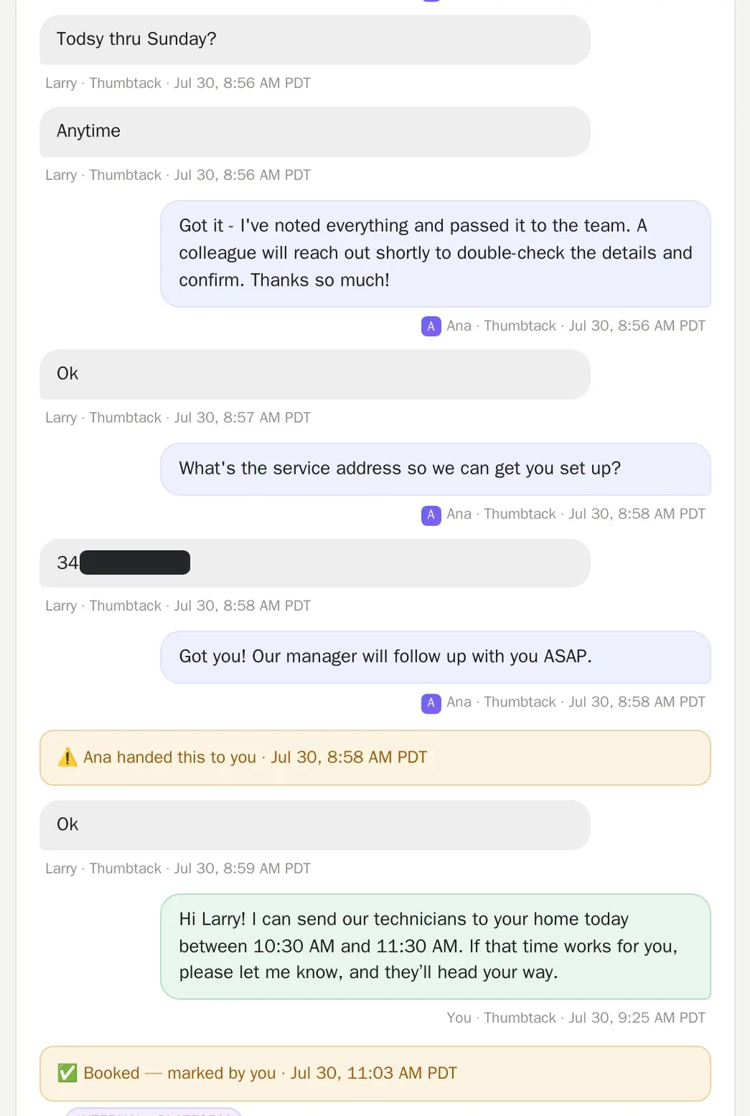Screen dimensions: 750x1116
Task: Select the "Anytime" message from Larry
Action: point(315,131)
